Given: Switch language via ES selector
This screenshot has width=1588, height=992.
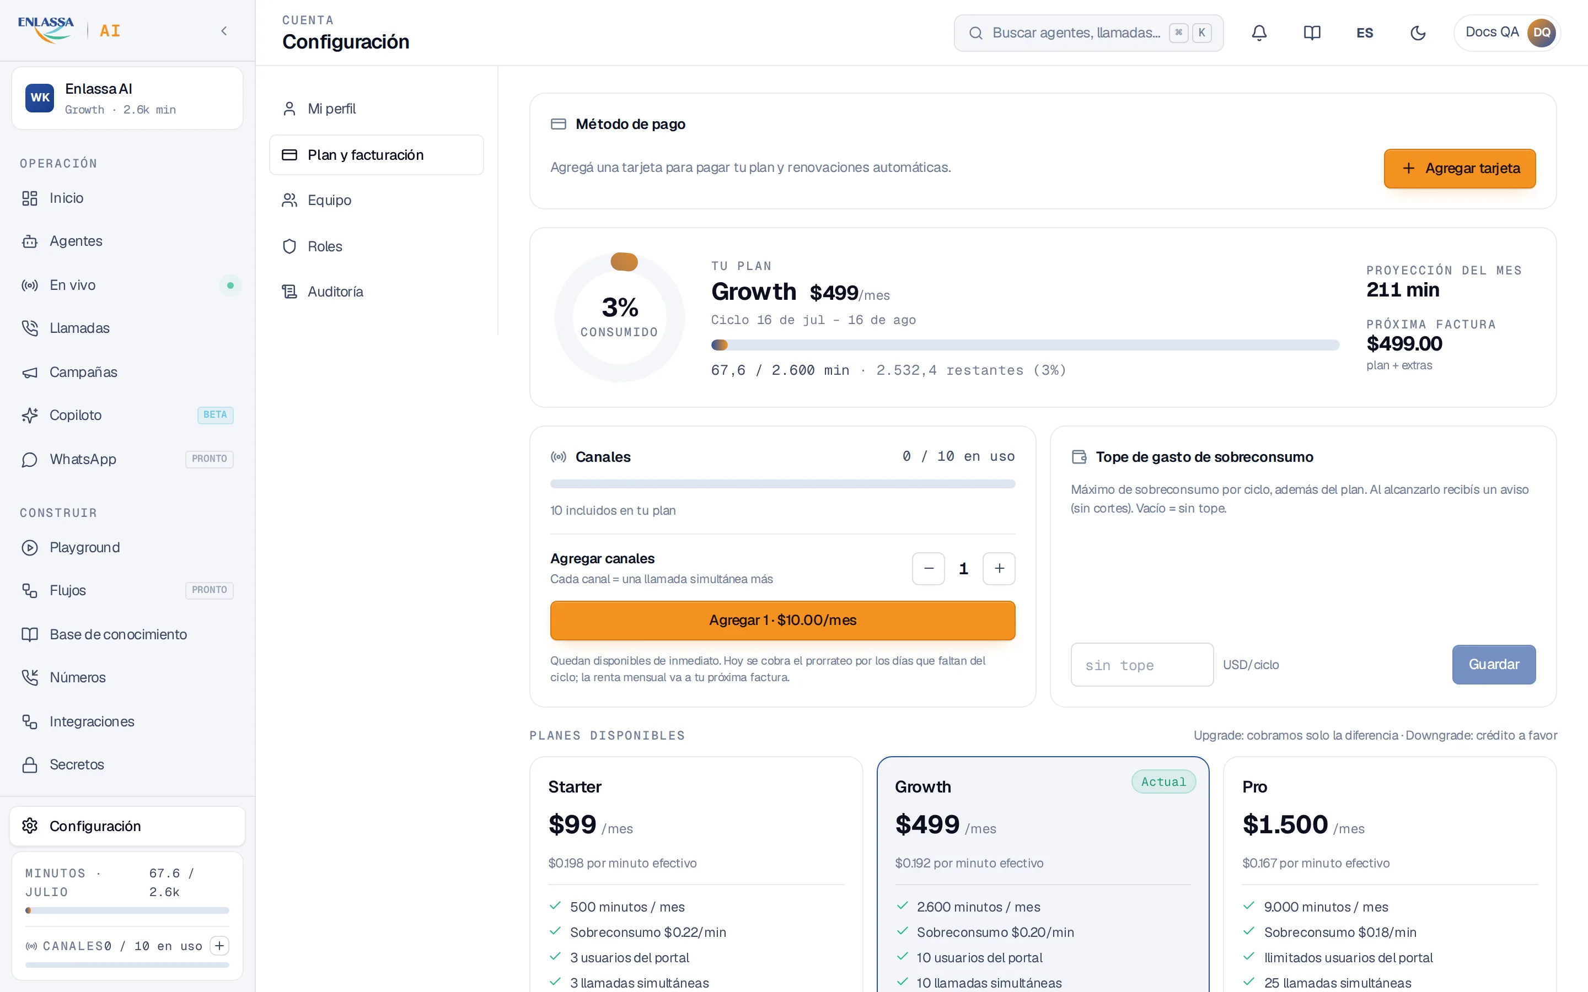Looking at the screenshot, I should [1365, 33].
